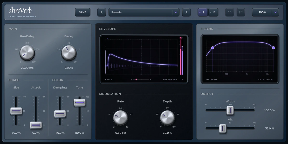Select the 0.80 Hz rate value

click(x=120, y=133)
